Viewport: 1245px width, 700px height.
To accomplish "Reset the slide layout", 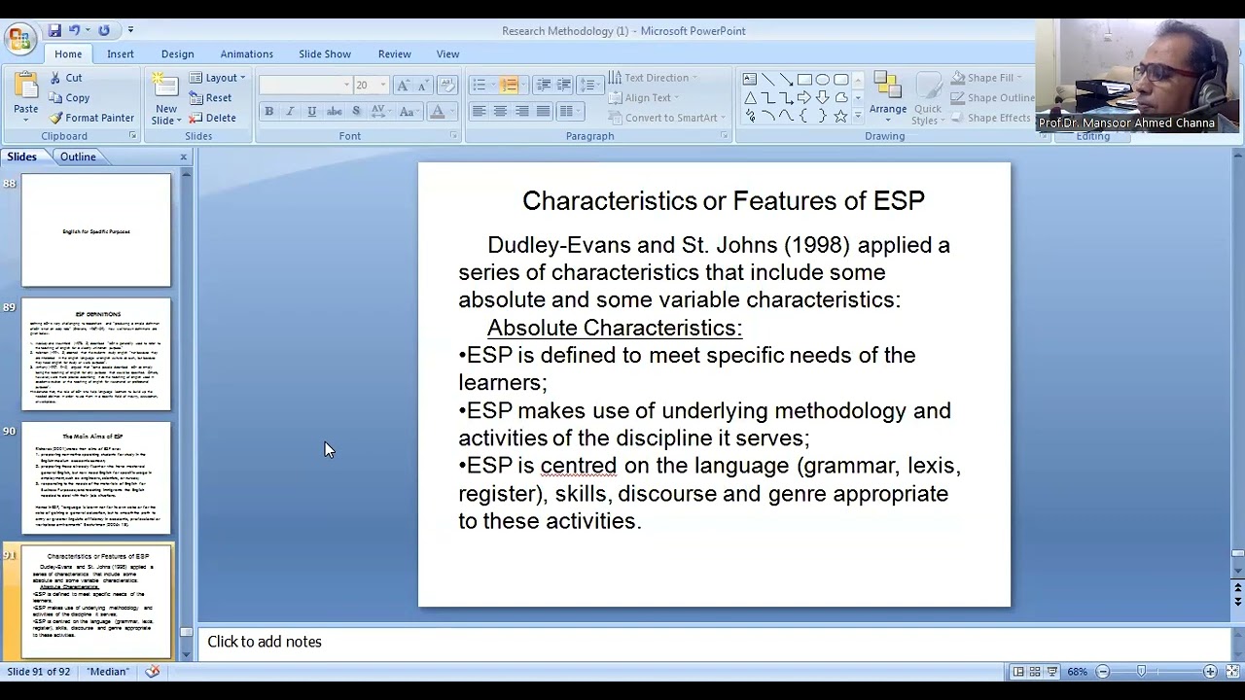I will pos(211,97).
